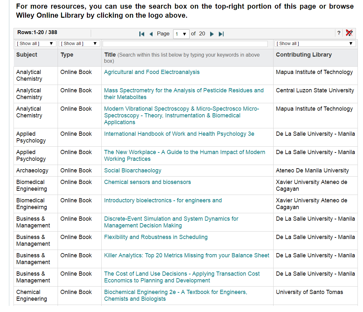Jump to the last page of results
This screenshot has height=312, width=363.
(x=221, y=33)
